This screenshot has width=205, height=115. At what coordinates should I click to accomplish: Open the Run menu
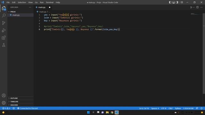coord(42,2)
